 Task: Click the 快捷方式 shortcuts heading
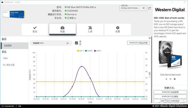coord(169,88)
